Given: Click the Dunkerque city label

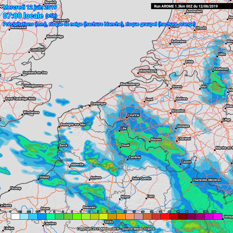Looking at the screenshot, I should pos(98,103).
